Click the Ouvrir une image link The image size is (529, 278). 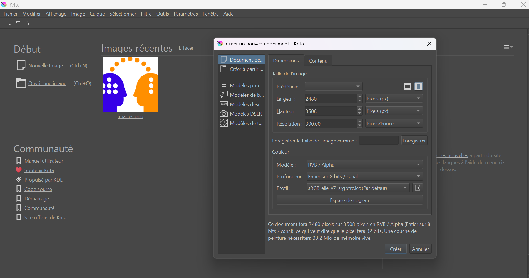pyautogui.click(x=47, y=83)
